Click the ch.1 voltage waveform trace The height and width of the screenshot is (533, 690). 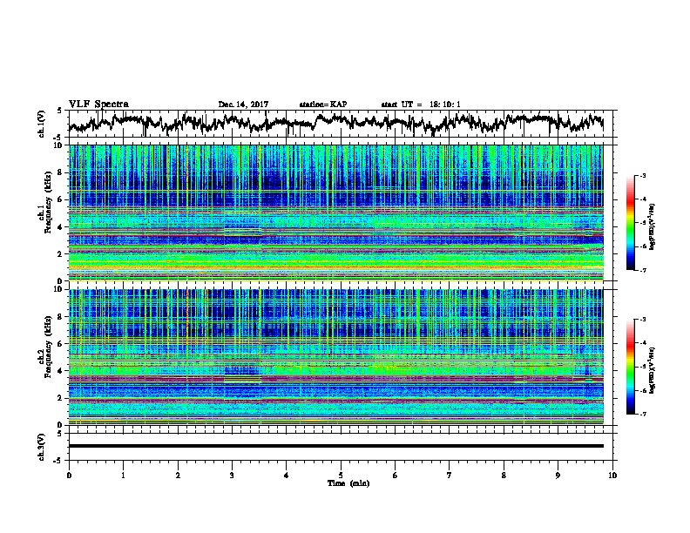click(x=335, y=123)
